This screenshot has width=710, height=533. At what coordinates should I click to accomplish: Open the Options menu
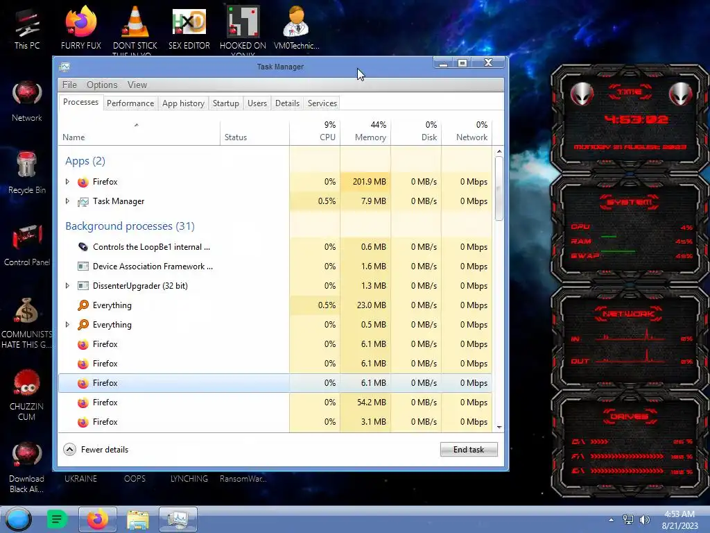point(102,85)
